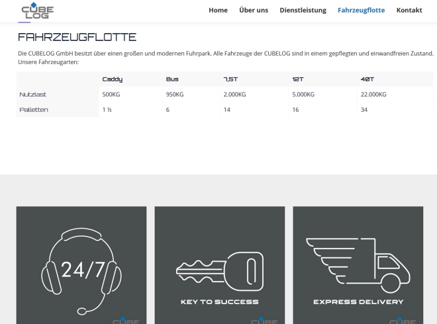Click the EXPRESS DELIVERY caption

pyautogui.click(x=358, y=302)
